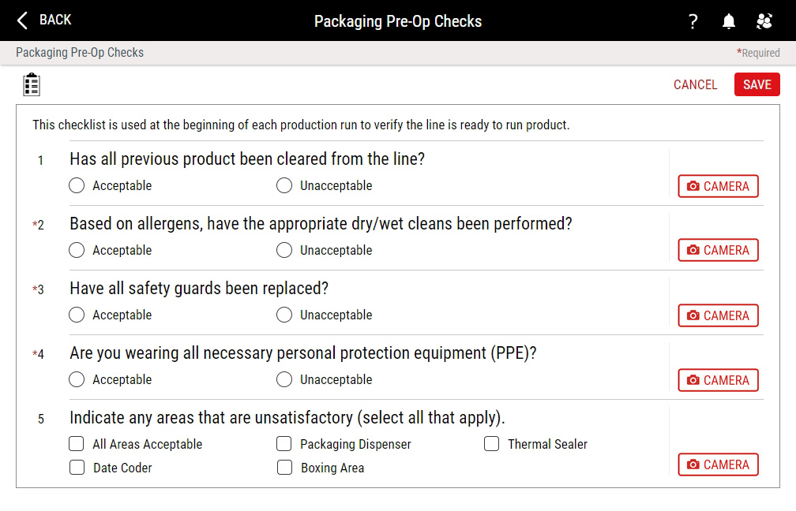Viewport: 796px width, 511px height.
Task: Open camera for unsatisfactory areas question
Action: pyautogui.click(x=718, y=464)
